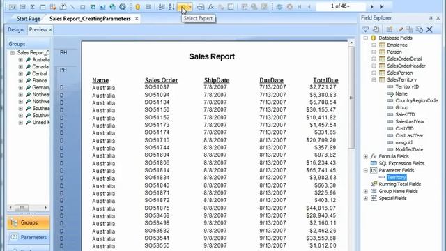The width and height of the screenshot is (446, 251).
Task: Open the Insert Chart tool
Action: coord(102,6)
